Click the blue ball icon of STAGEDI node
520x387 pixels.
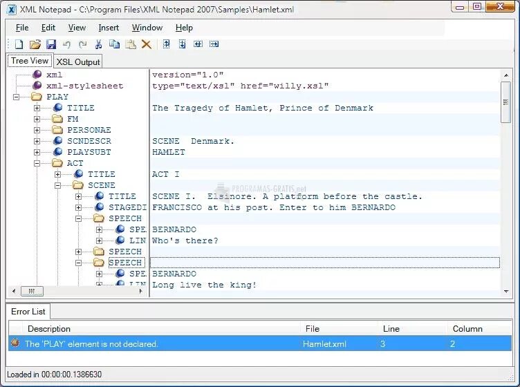click(x=99, y=207)
